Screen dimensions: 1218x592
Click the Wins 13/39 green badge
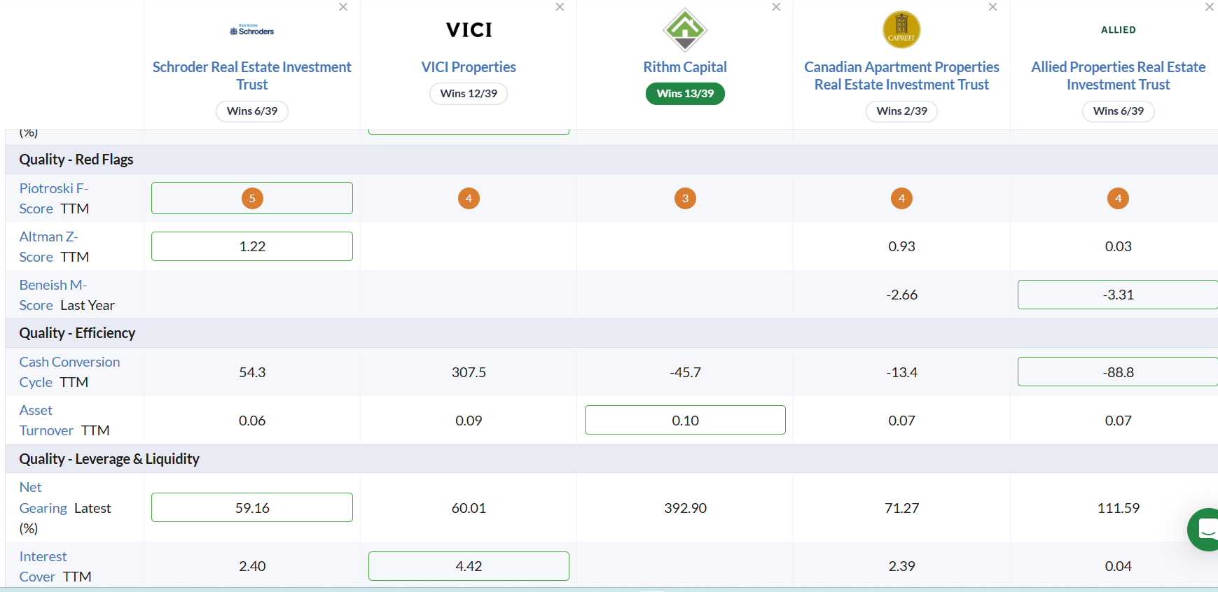point(685,94)
